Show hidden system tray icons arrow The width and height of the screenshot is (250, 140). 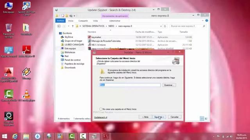214,136
